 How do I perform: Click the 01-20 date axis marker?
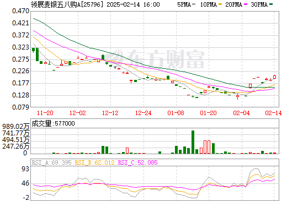click(x=209, y=113)
